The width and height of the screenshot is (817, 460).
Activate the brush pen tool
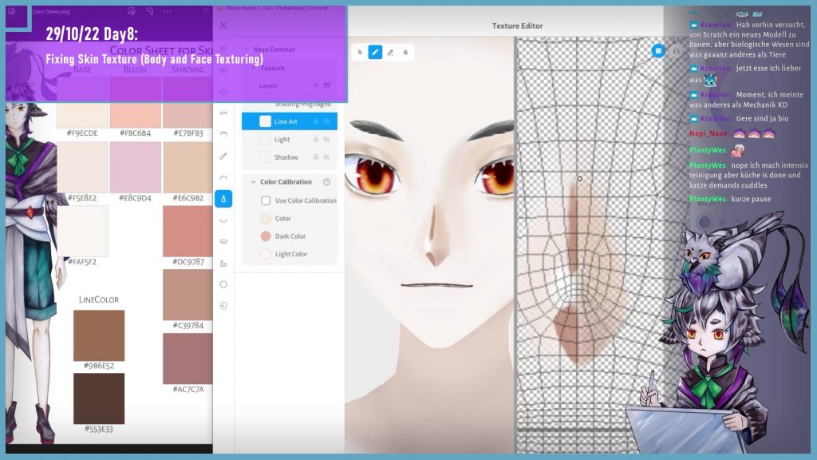(x=375, y=53)
